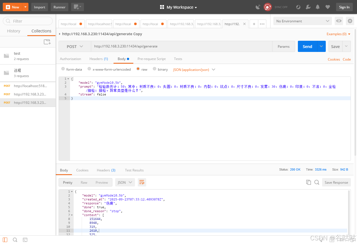Viewport: 357px width, 244px height.
Task: Open the POST method dropdown
Action: coord(75,47)
